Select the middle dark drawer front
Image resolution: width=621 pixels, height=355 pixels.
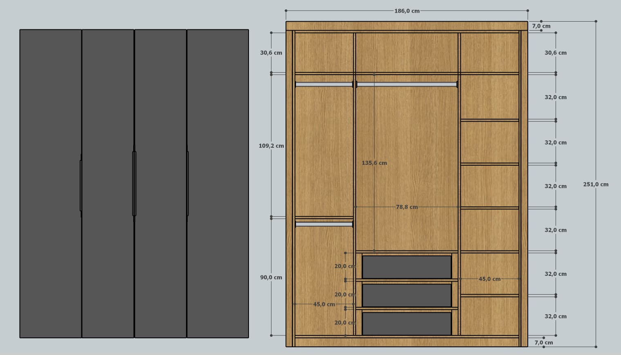pyautogui.click(x=407, y=295)
